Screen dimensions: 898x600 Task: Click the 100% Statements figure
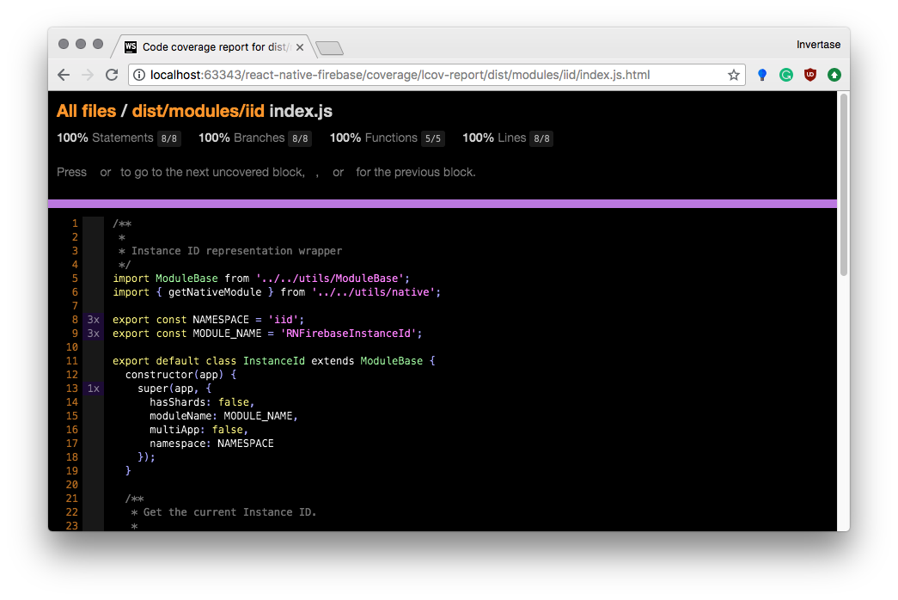[x=72, y=138]
